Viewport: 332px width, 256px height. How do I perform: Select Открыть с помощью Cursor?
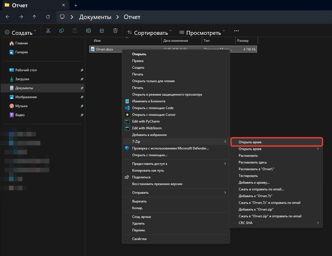(x=176, y=115)
